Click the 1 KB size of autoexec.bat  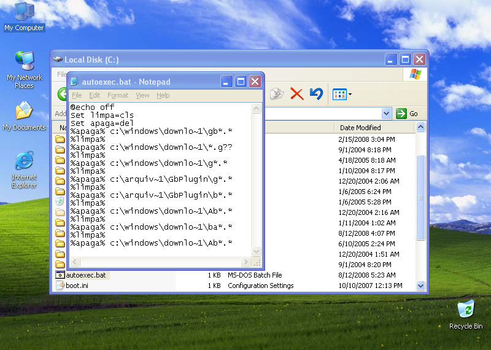tap(214, 275)
